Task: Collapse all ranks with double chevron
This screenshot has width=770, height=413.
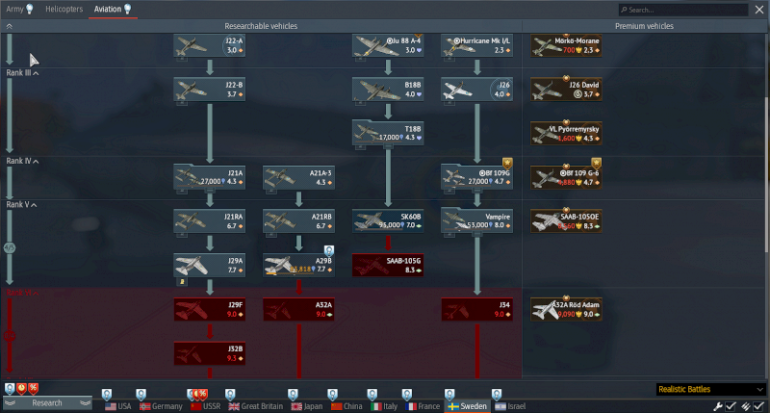Action: (x=9, y=26)
